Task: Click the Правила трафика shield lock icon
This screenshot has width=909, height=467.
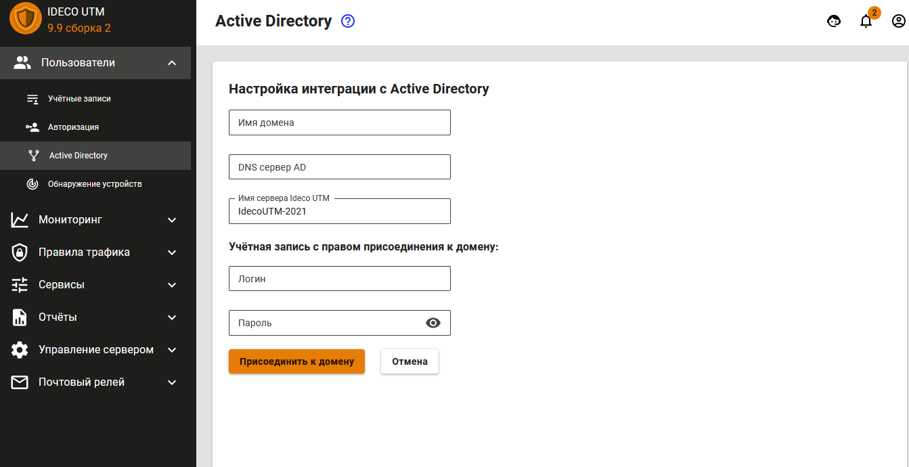Action: [x=20, y=252]
